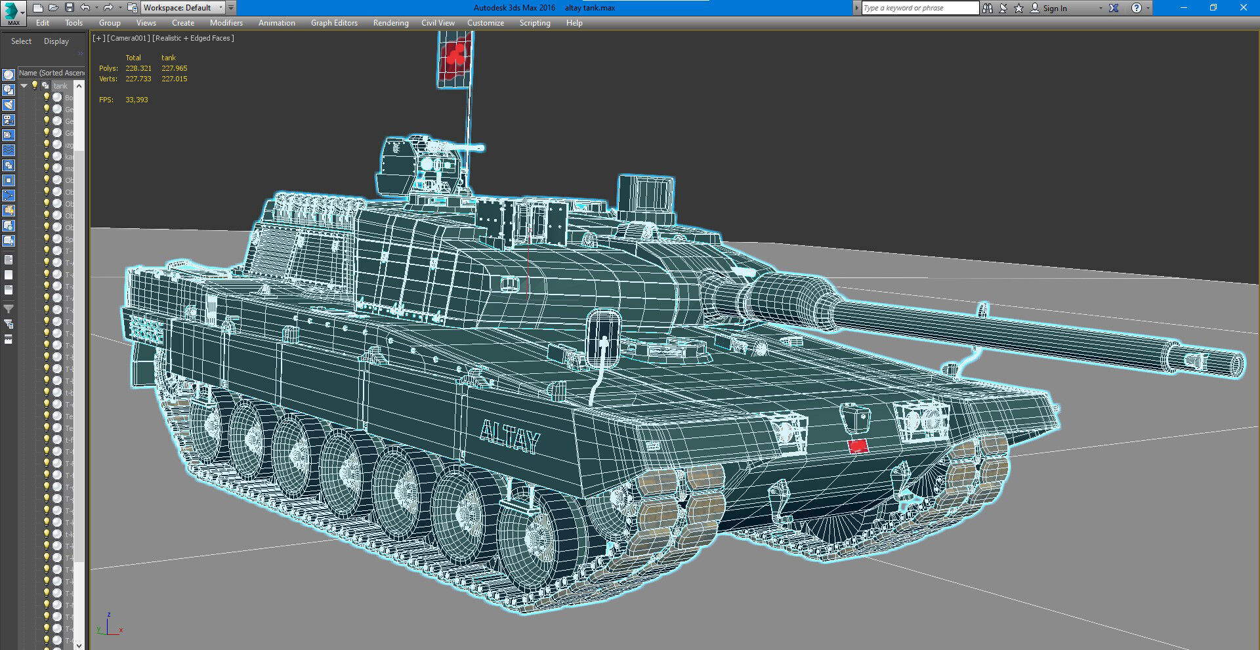This screenshot has height=650, width=1260.
Task: Open the Sign In dropdown arrow
Action: (1101, 8)
